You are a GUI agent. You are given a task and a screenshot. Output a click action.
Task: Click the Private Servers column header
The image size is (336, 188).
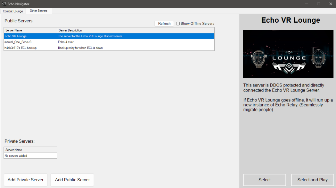pyautogui.click(x=30, y=150)
